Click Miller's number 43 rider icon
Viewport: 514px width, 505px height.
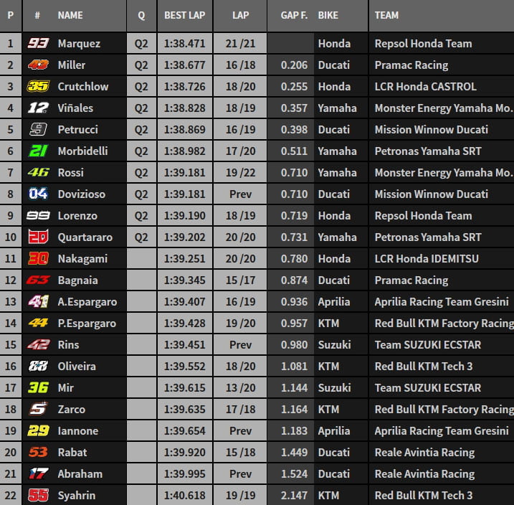pyautogui.click(x=38, y=65)
